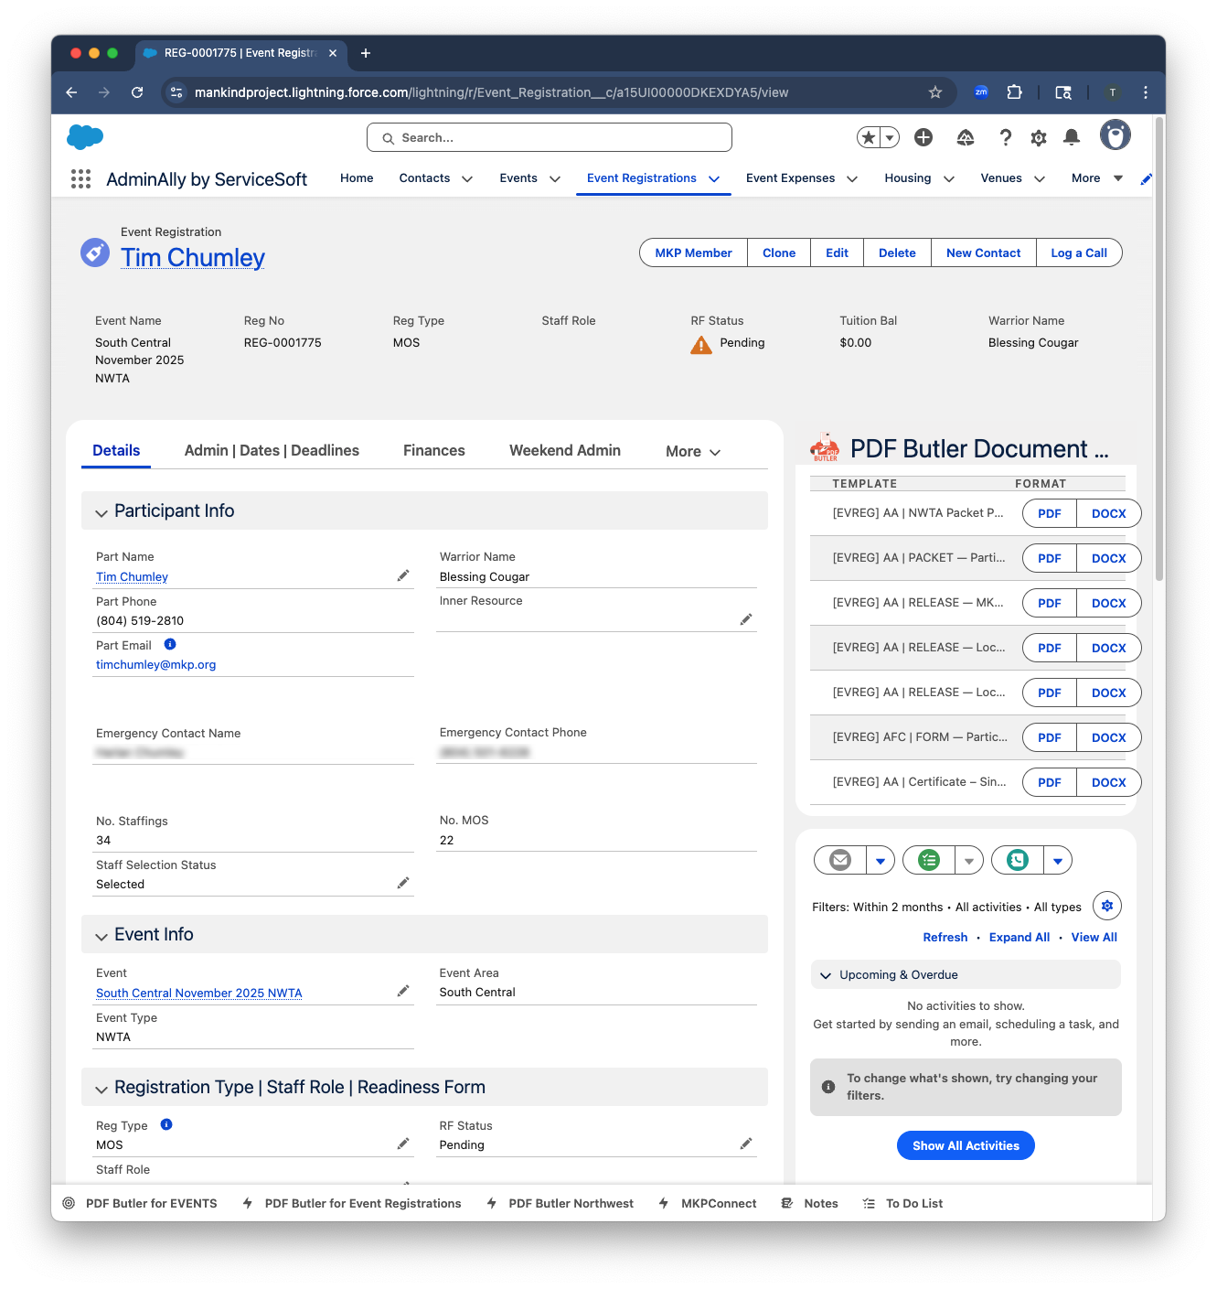The width and height of the screenshot is (1217, 1289).
Task: Open the Contacts nav dropdown chevron
Action: pos(467,179)
